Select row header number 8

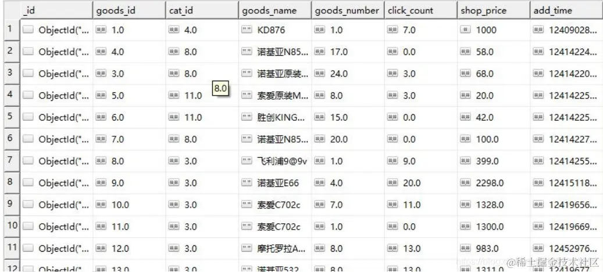12,182
